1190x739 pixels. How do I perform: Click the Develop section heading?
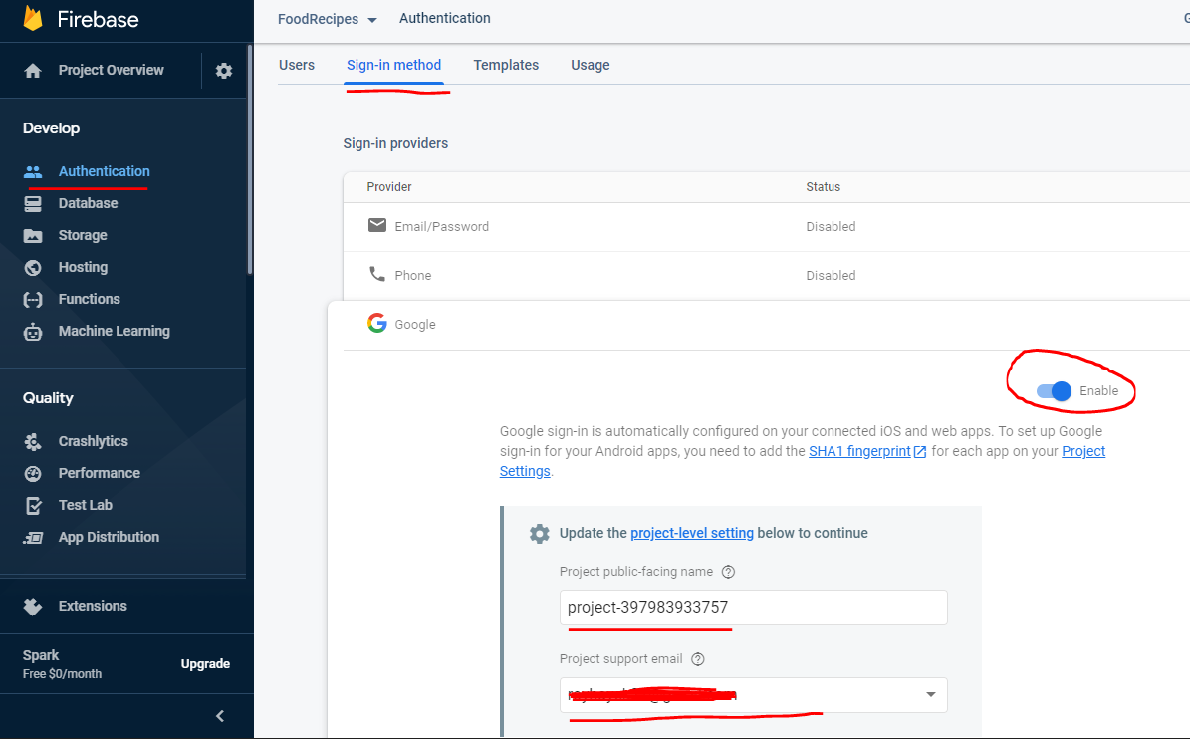coord(51,128)
